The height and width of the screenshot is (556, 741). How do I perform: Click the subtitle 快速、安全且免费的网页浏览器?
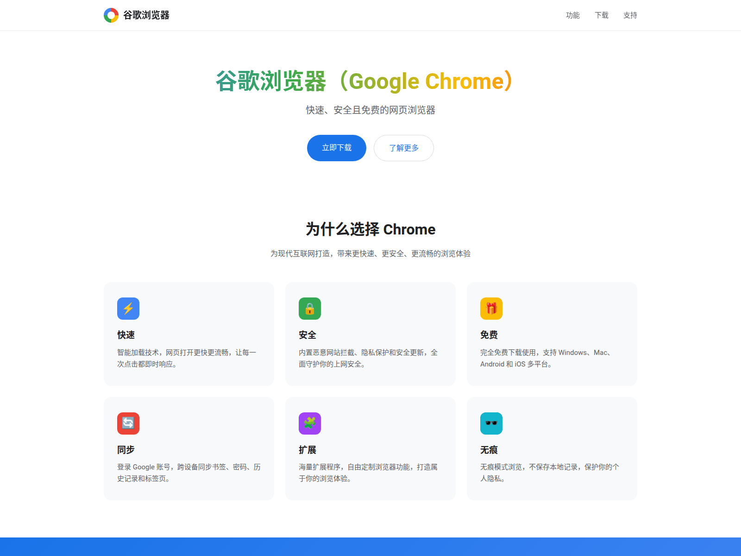[x=370, y=110]
